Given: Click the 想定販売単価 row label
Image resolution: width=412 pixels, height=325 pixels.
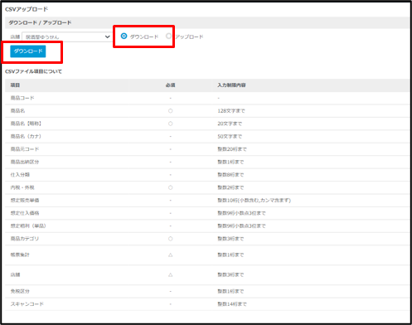Looking at the screenshot, I should (25, 201).
